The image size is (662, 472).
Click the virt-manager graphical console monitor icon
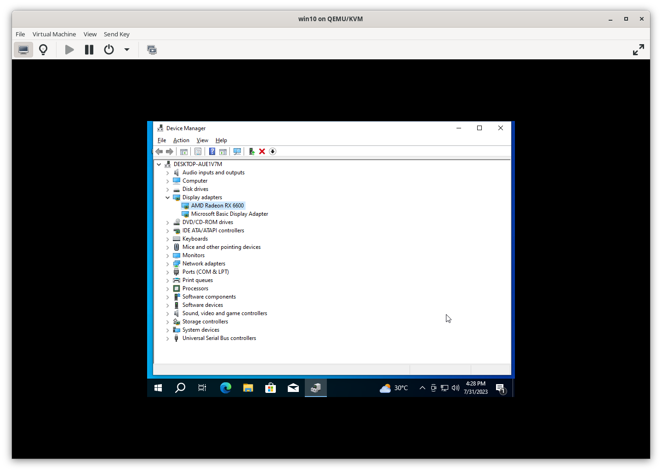coord(23,50)
